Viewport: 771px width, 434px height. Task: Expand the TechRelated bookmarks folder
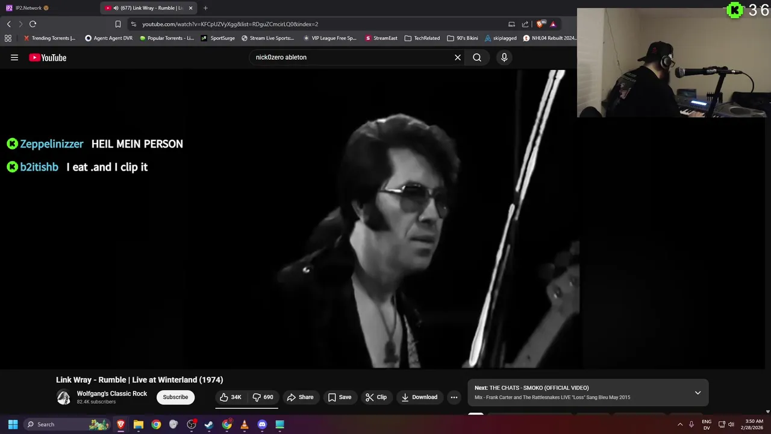(422, 38)
